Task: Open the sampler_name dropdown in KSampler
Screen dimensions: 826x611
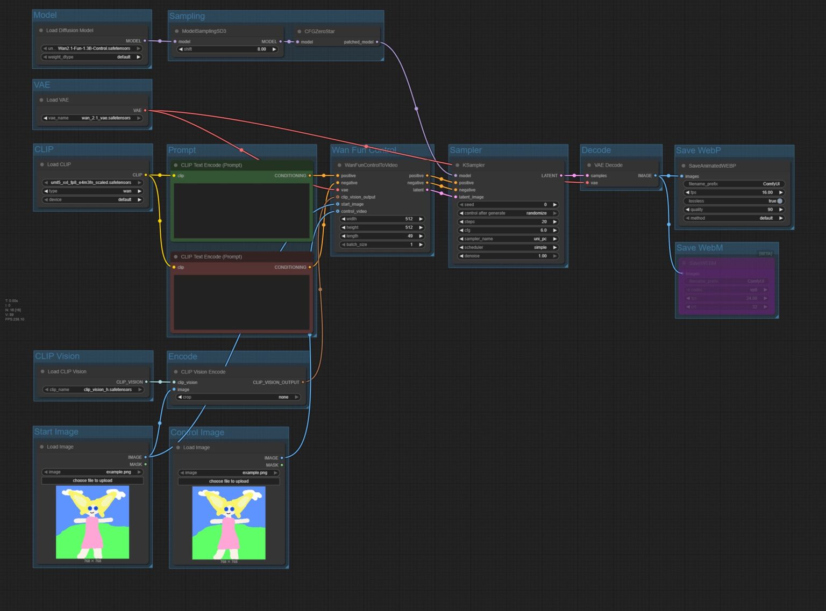Action: click(508, 239)
